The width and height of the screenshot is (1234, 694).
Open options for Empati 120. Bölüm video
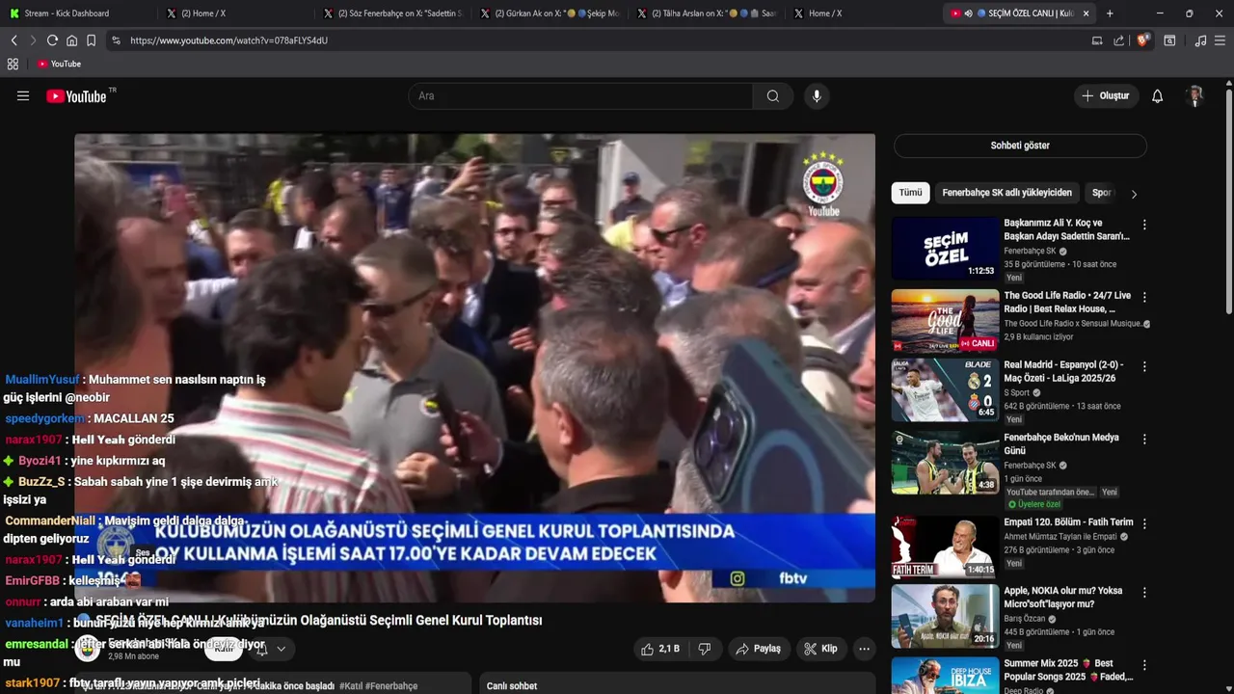(1144, 523)
